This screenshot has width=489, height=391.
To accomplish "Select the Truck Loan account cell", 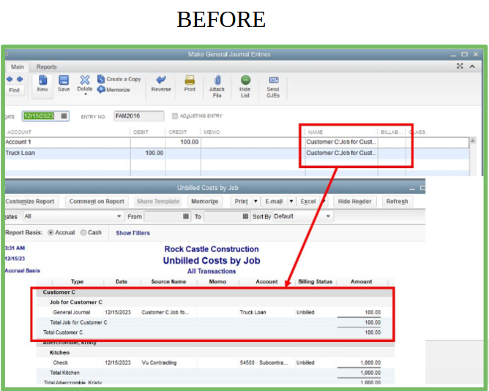I will (x=67, y=153).
